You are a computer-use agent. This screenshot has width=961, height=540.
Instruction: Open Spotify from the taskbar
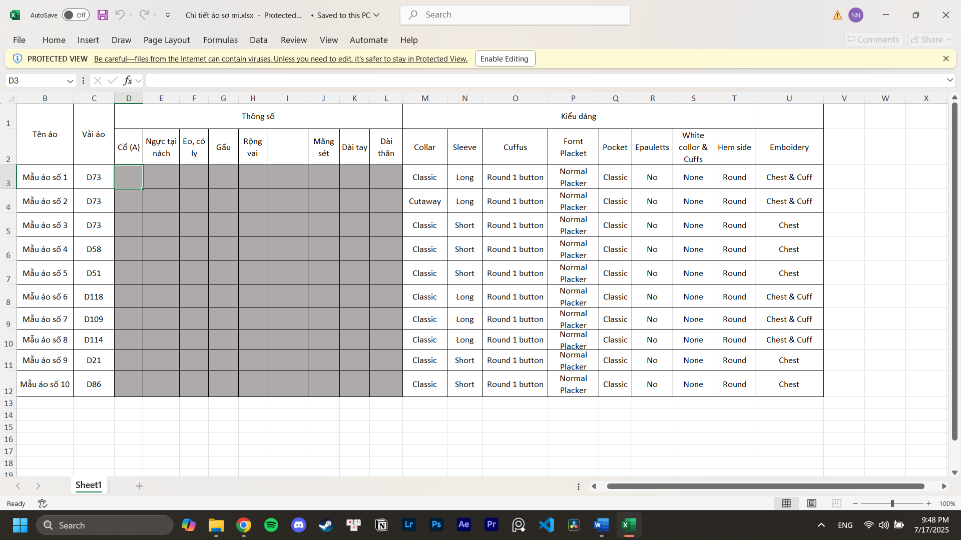click(x=271, y=525)
